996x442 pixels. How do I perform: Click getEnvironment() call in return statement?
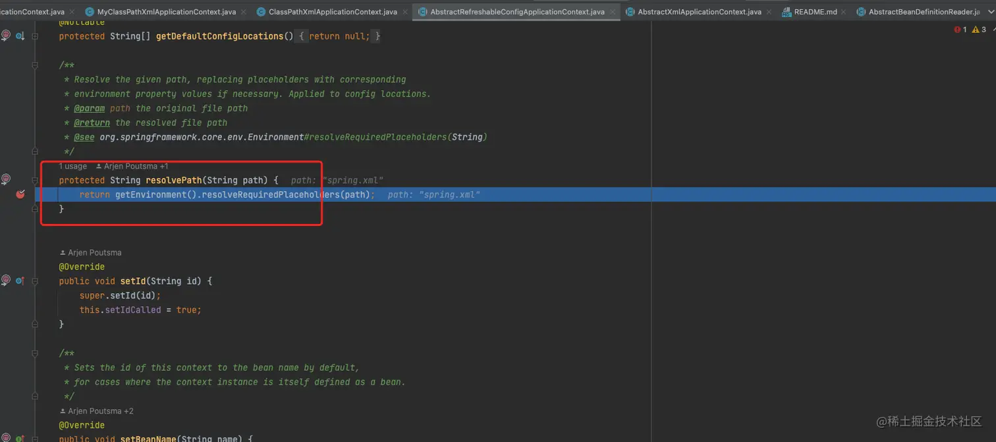coord(156,194)
